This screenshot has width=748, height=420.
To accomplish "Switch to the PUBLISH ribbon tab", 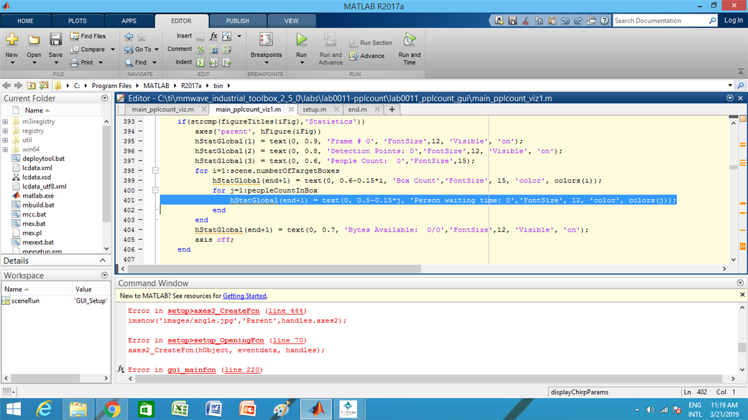I will 238,21.
